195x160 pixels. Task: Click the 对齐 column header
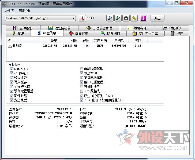[138, 40]
